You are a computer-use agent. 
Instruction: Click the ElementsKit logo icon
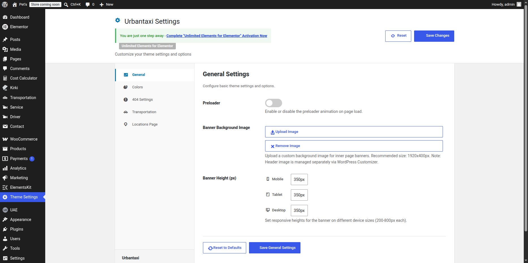5,187
